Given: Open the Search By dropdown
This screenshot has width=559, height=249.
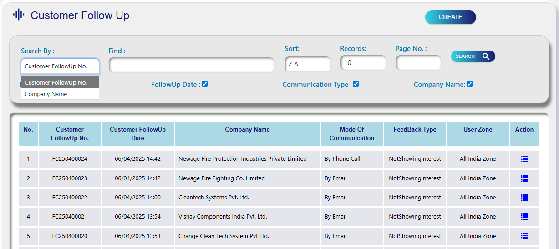Looking at the screenshot, I should coord(60,66).
